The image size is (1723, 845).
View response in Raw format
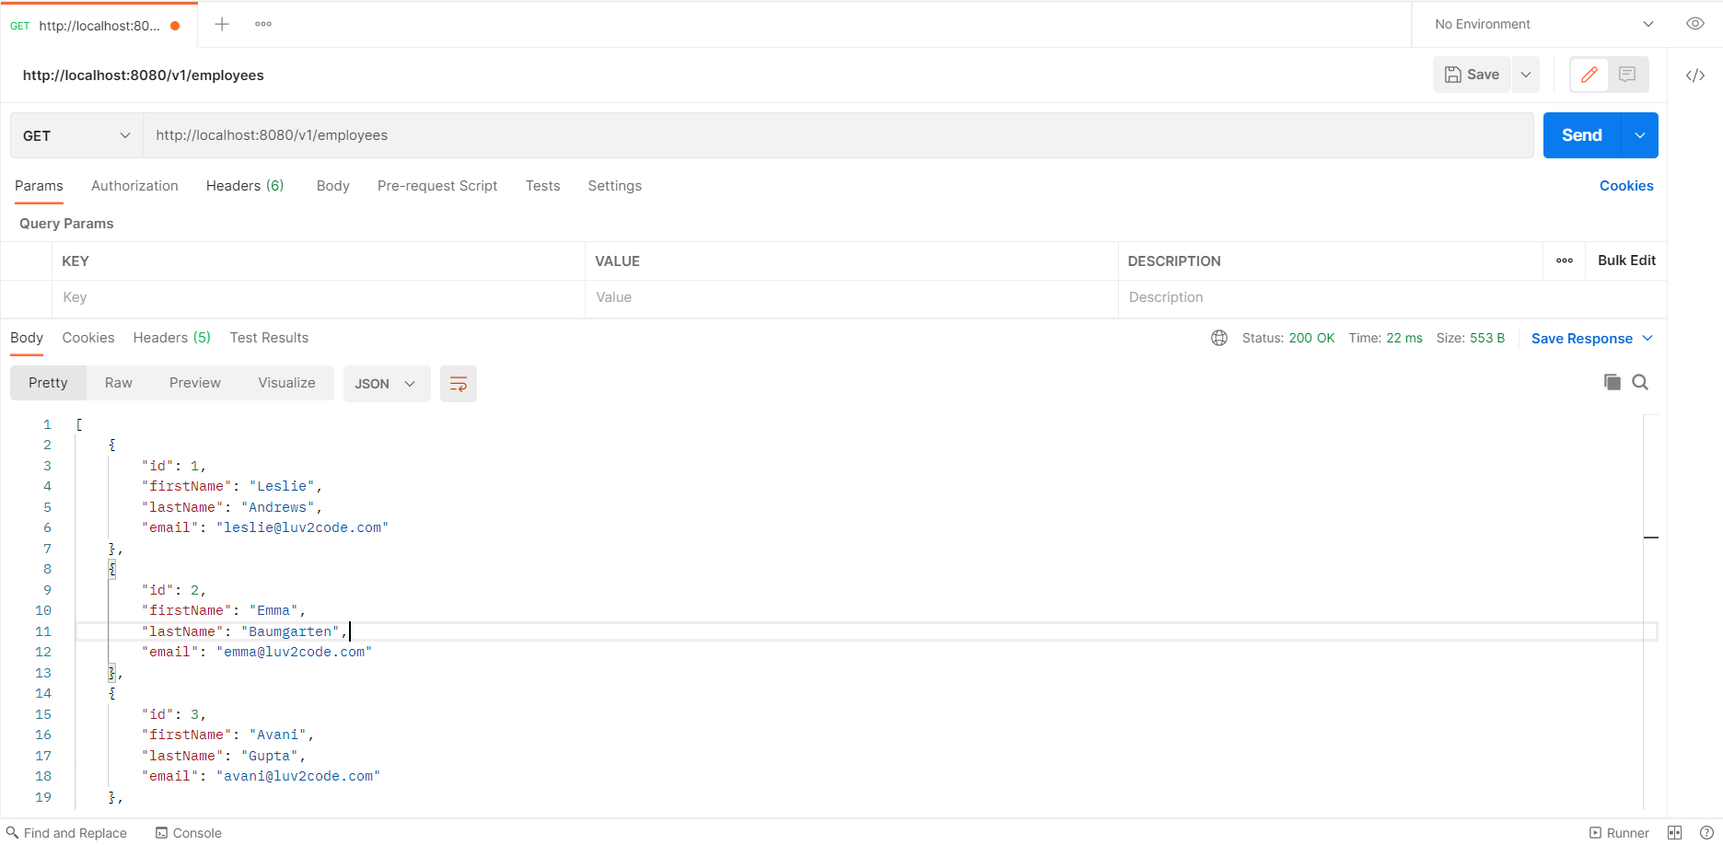pos(118,382)
